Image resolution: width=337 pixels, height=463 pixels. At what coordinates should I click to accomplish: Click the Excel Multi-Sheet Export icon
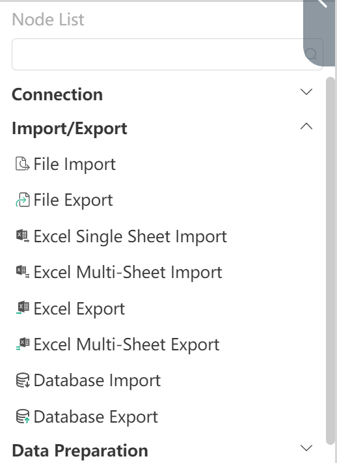tap(22, 344)
